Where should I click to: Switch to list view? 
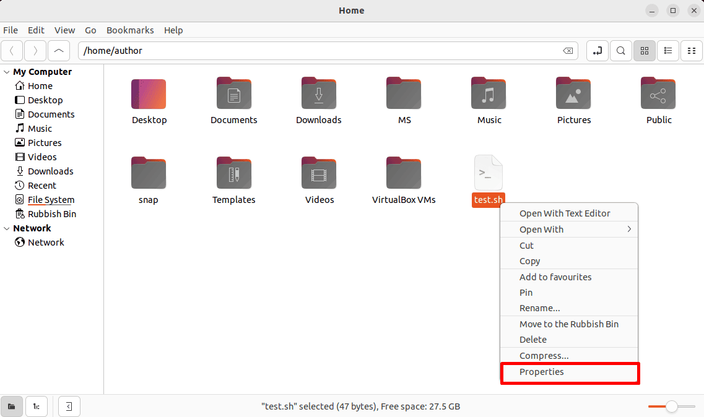click(667, 51)
